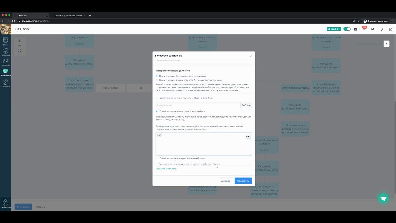Insert variable via the {...} button

click(x=248, y=136)
